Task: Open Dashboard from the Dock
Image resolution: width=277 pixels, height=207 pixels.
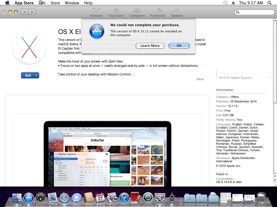Action: 41,198
